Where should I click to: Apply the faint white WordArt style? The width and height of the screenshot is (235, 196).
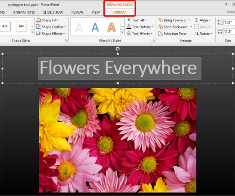pos(79,28)
